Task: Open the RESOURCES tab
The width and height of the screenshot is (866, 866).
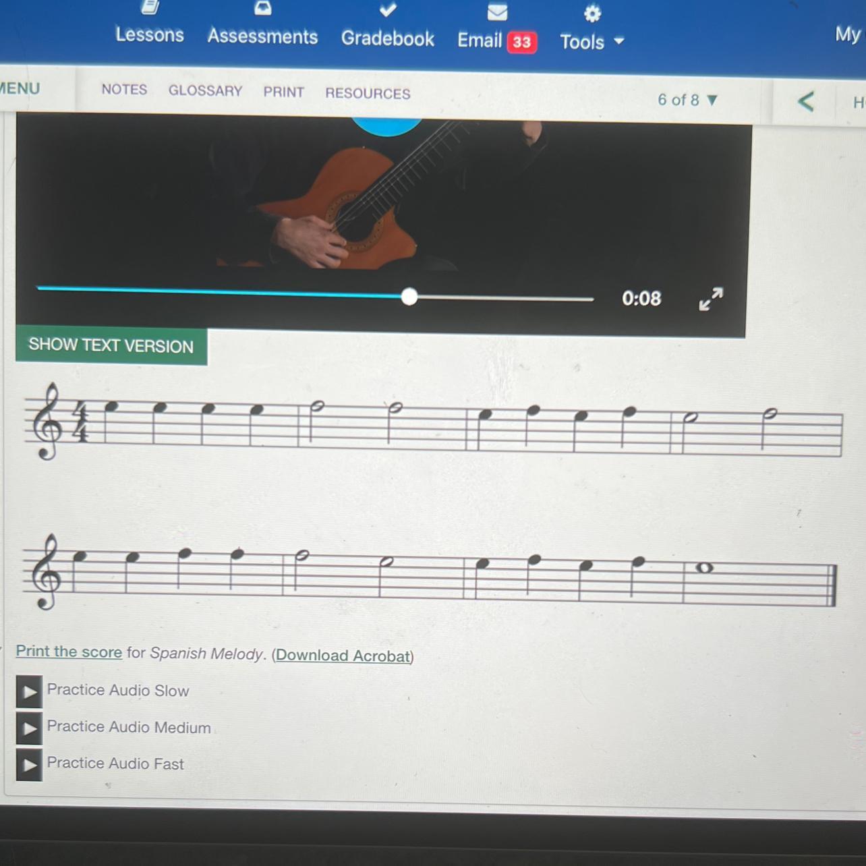Action: (368, 93)
